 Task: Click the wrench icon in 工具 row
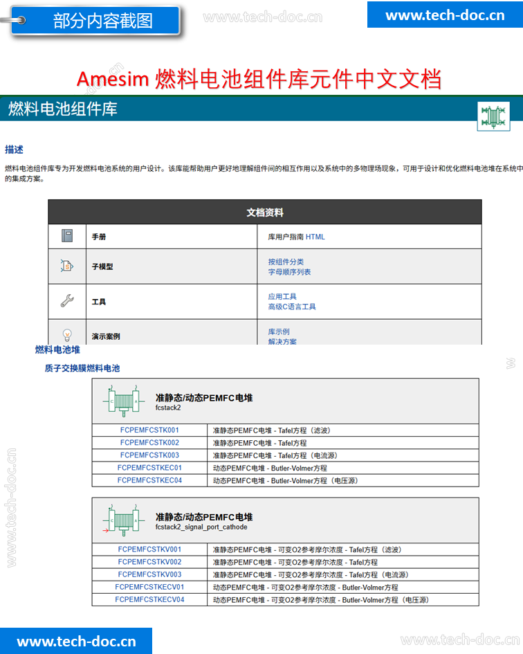click(67, 301)
